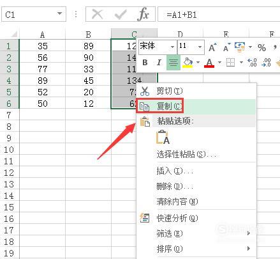Select cell B2 containing 90
Image resolution: width=280 pixels, height=259 pixels.
tap(88, 58)
